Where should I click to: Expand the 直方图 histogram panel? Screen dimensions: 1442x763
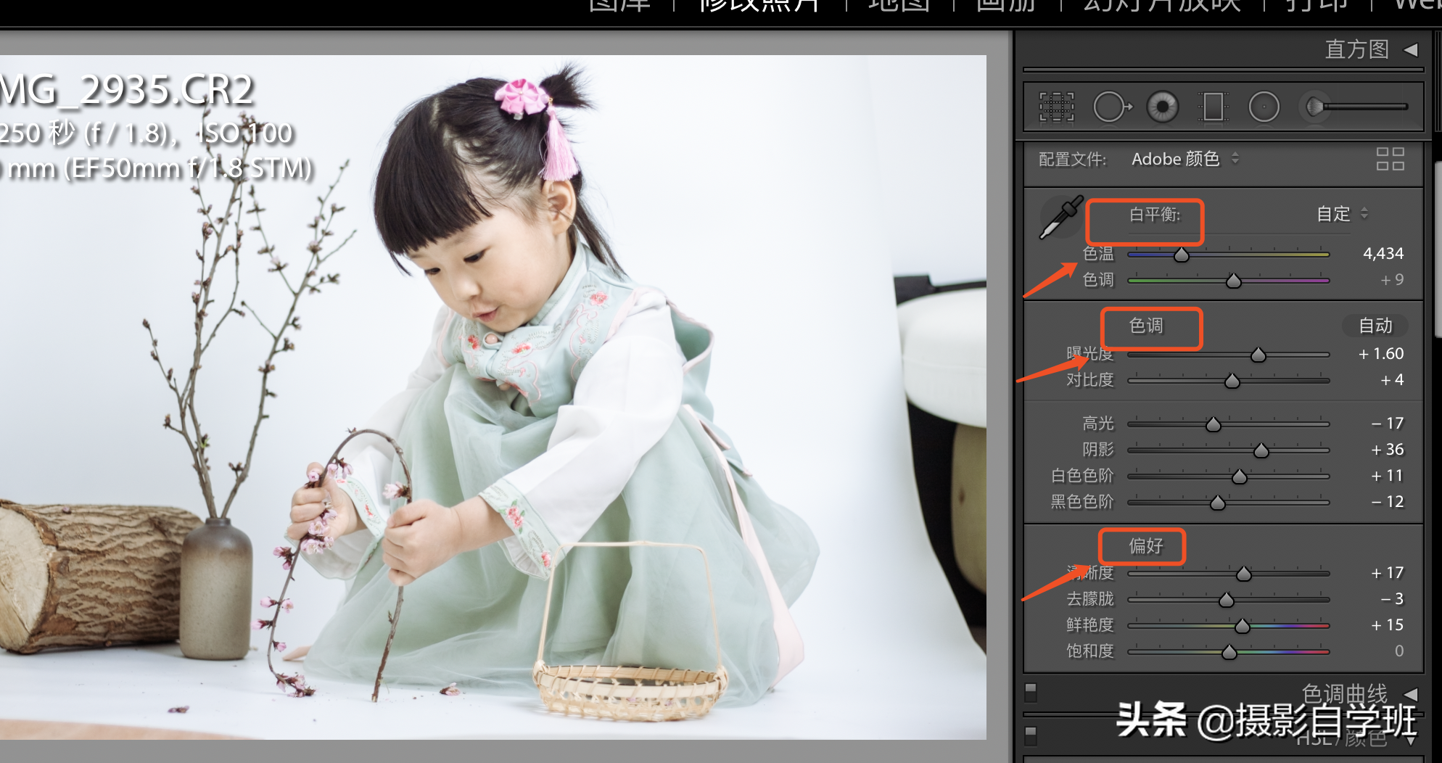click(1411, 49)
